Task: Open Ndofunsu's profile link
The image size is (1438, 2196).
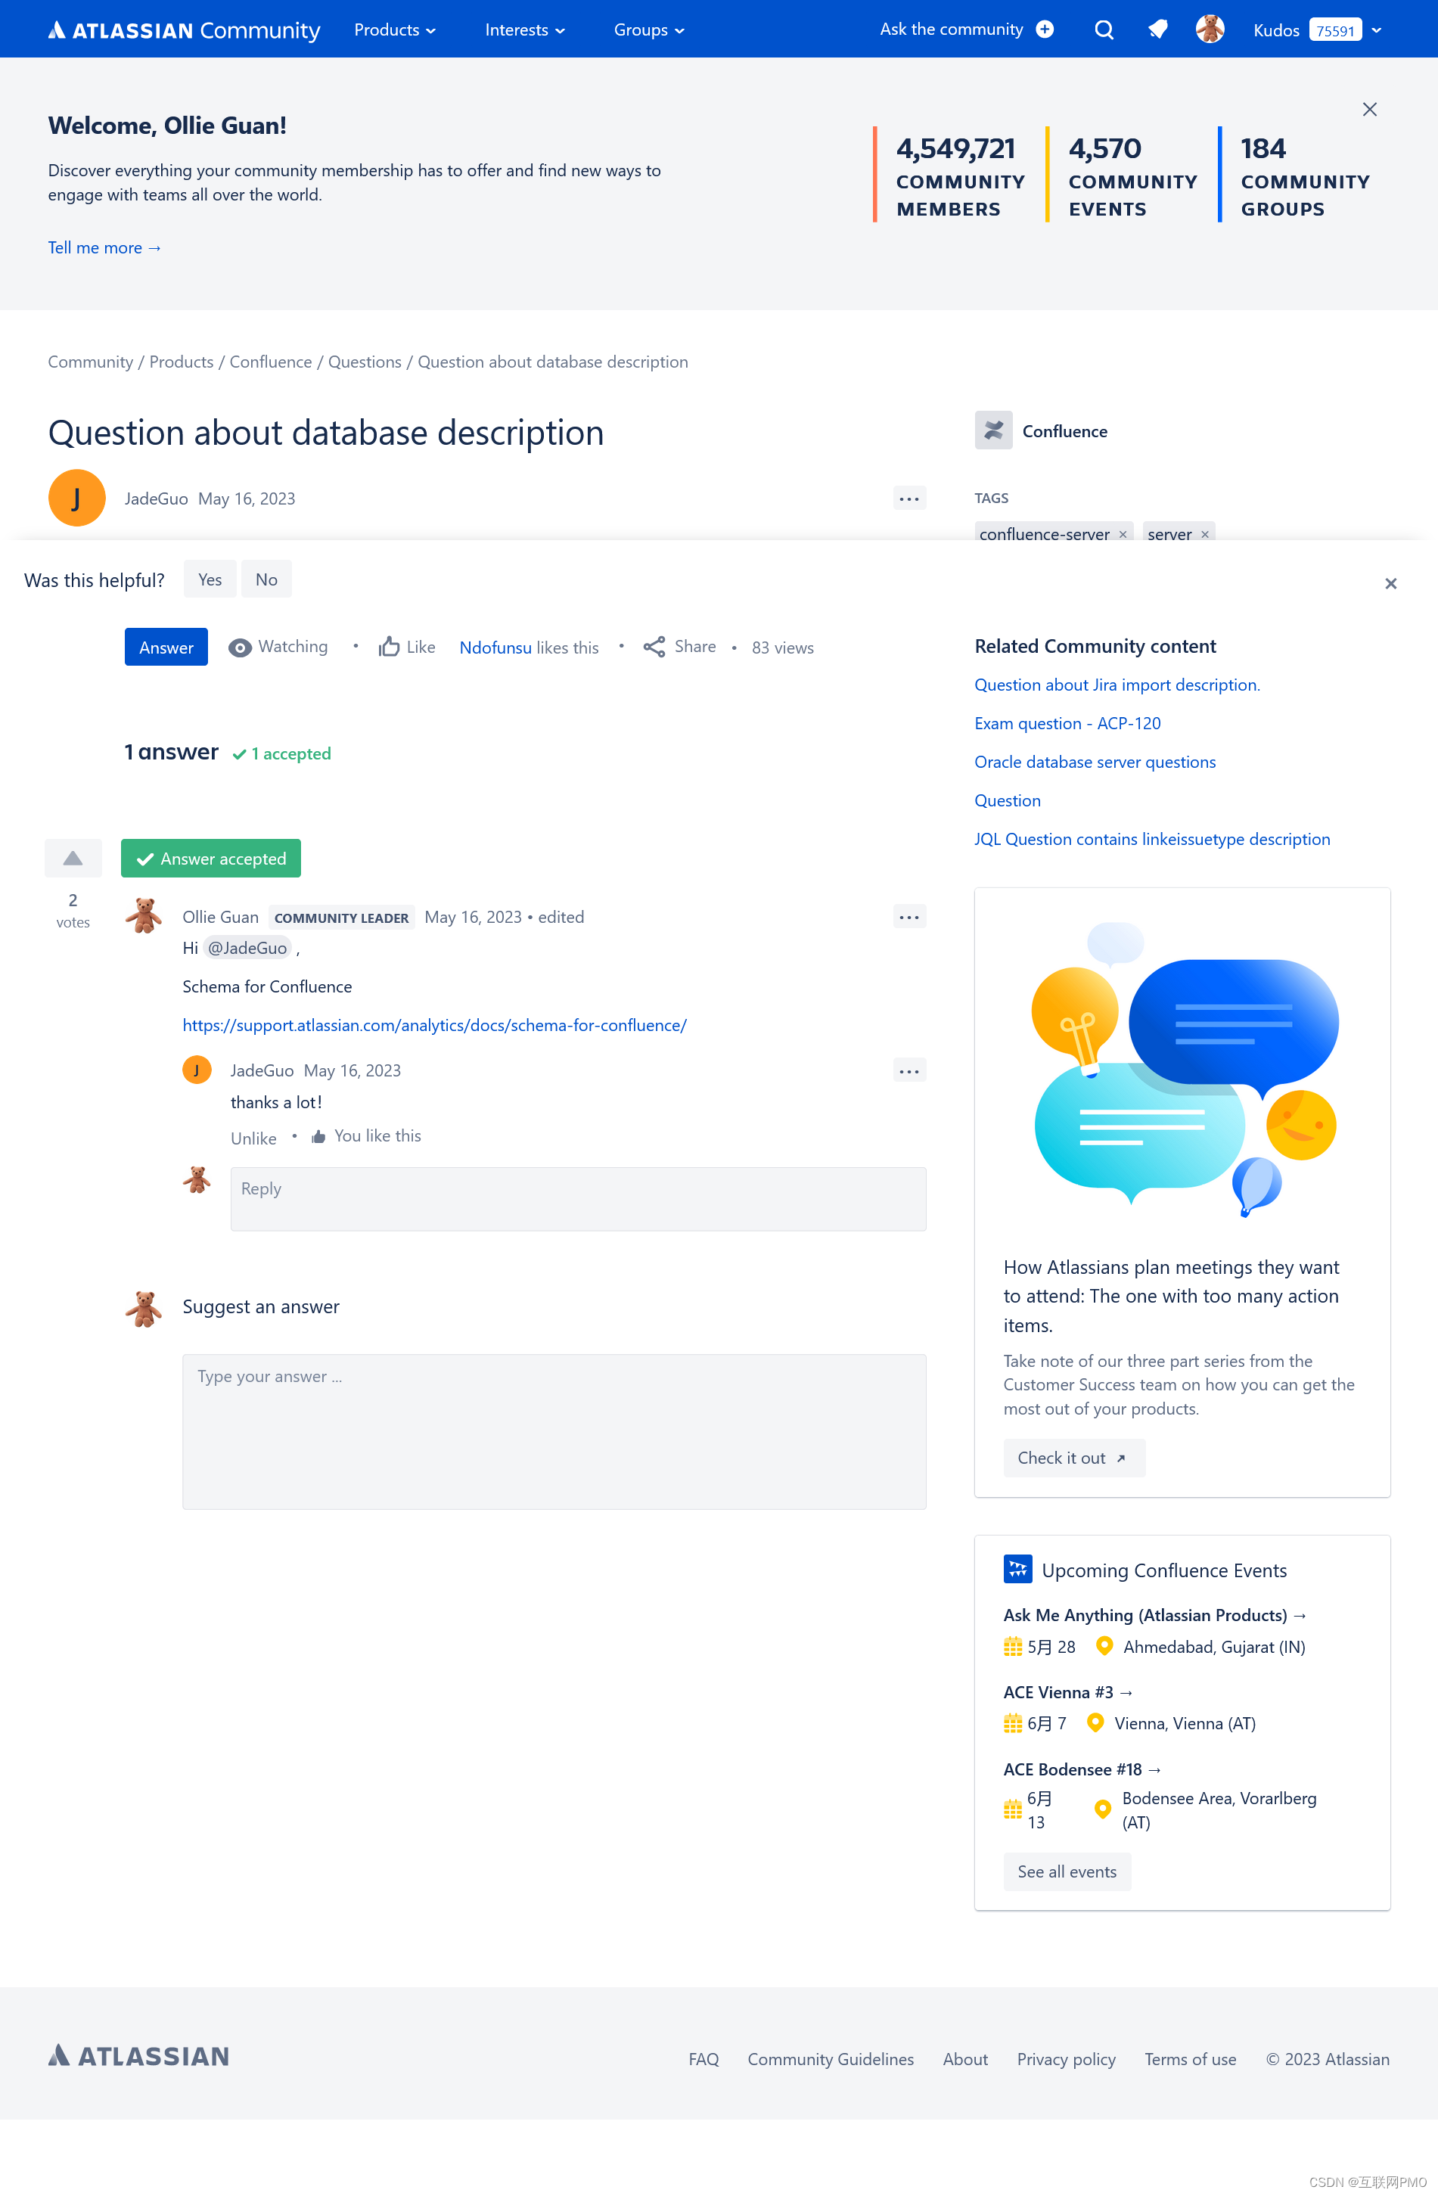Action: [x=495, y=648]
